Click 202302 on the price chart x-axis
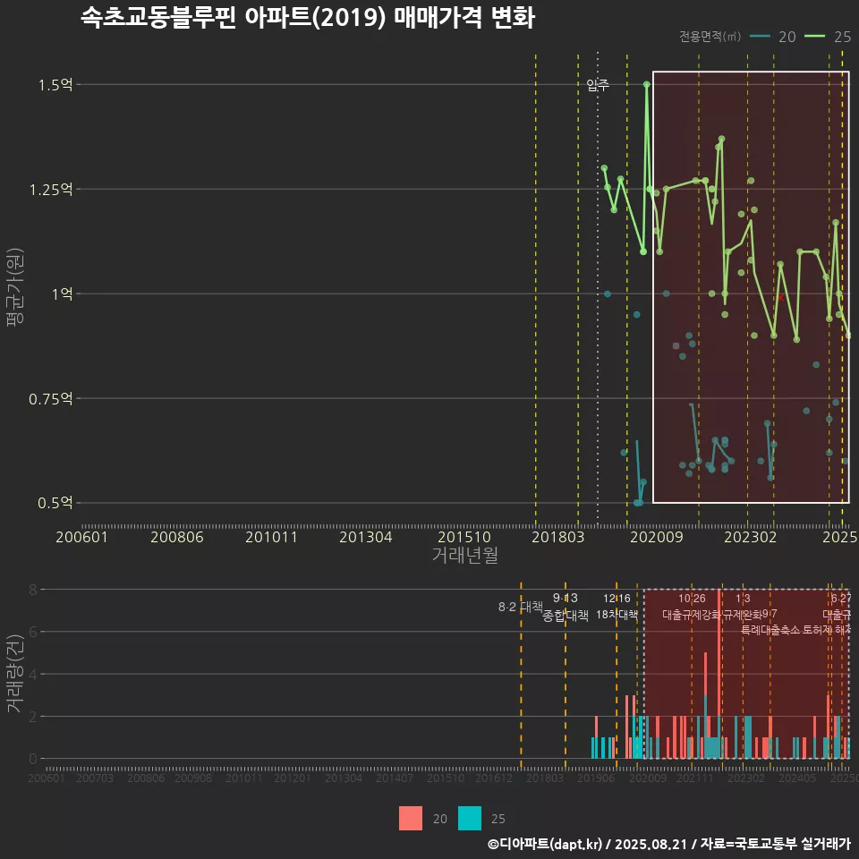The width and height of the screenshot is (859, 859). (751, 537)
